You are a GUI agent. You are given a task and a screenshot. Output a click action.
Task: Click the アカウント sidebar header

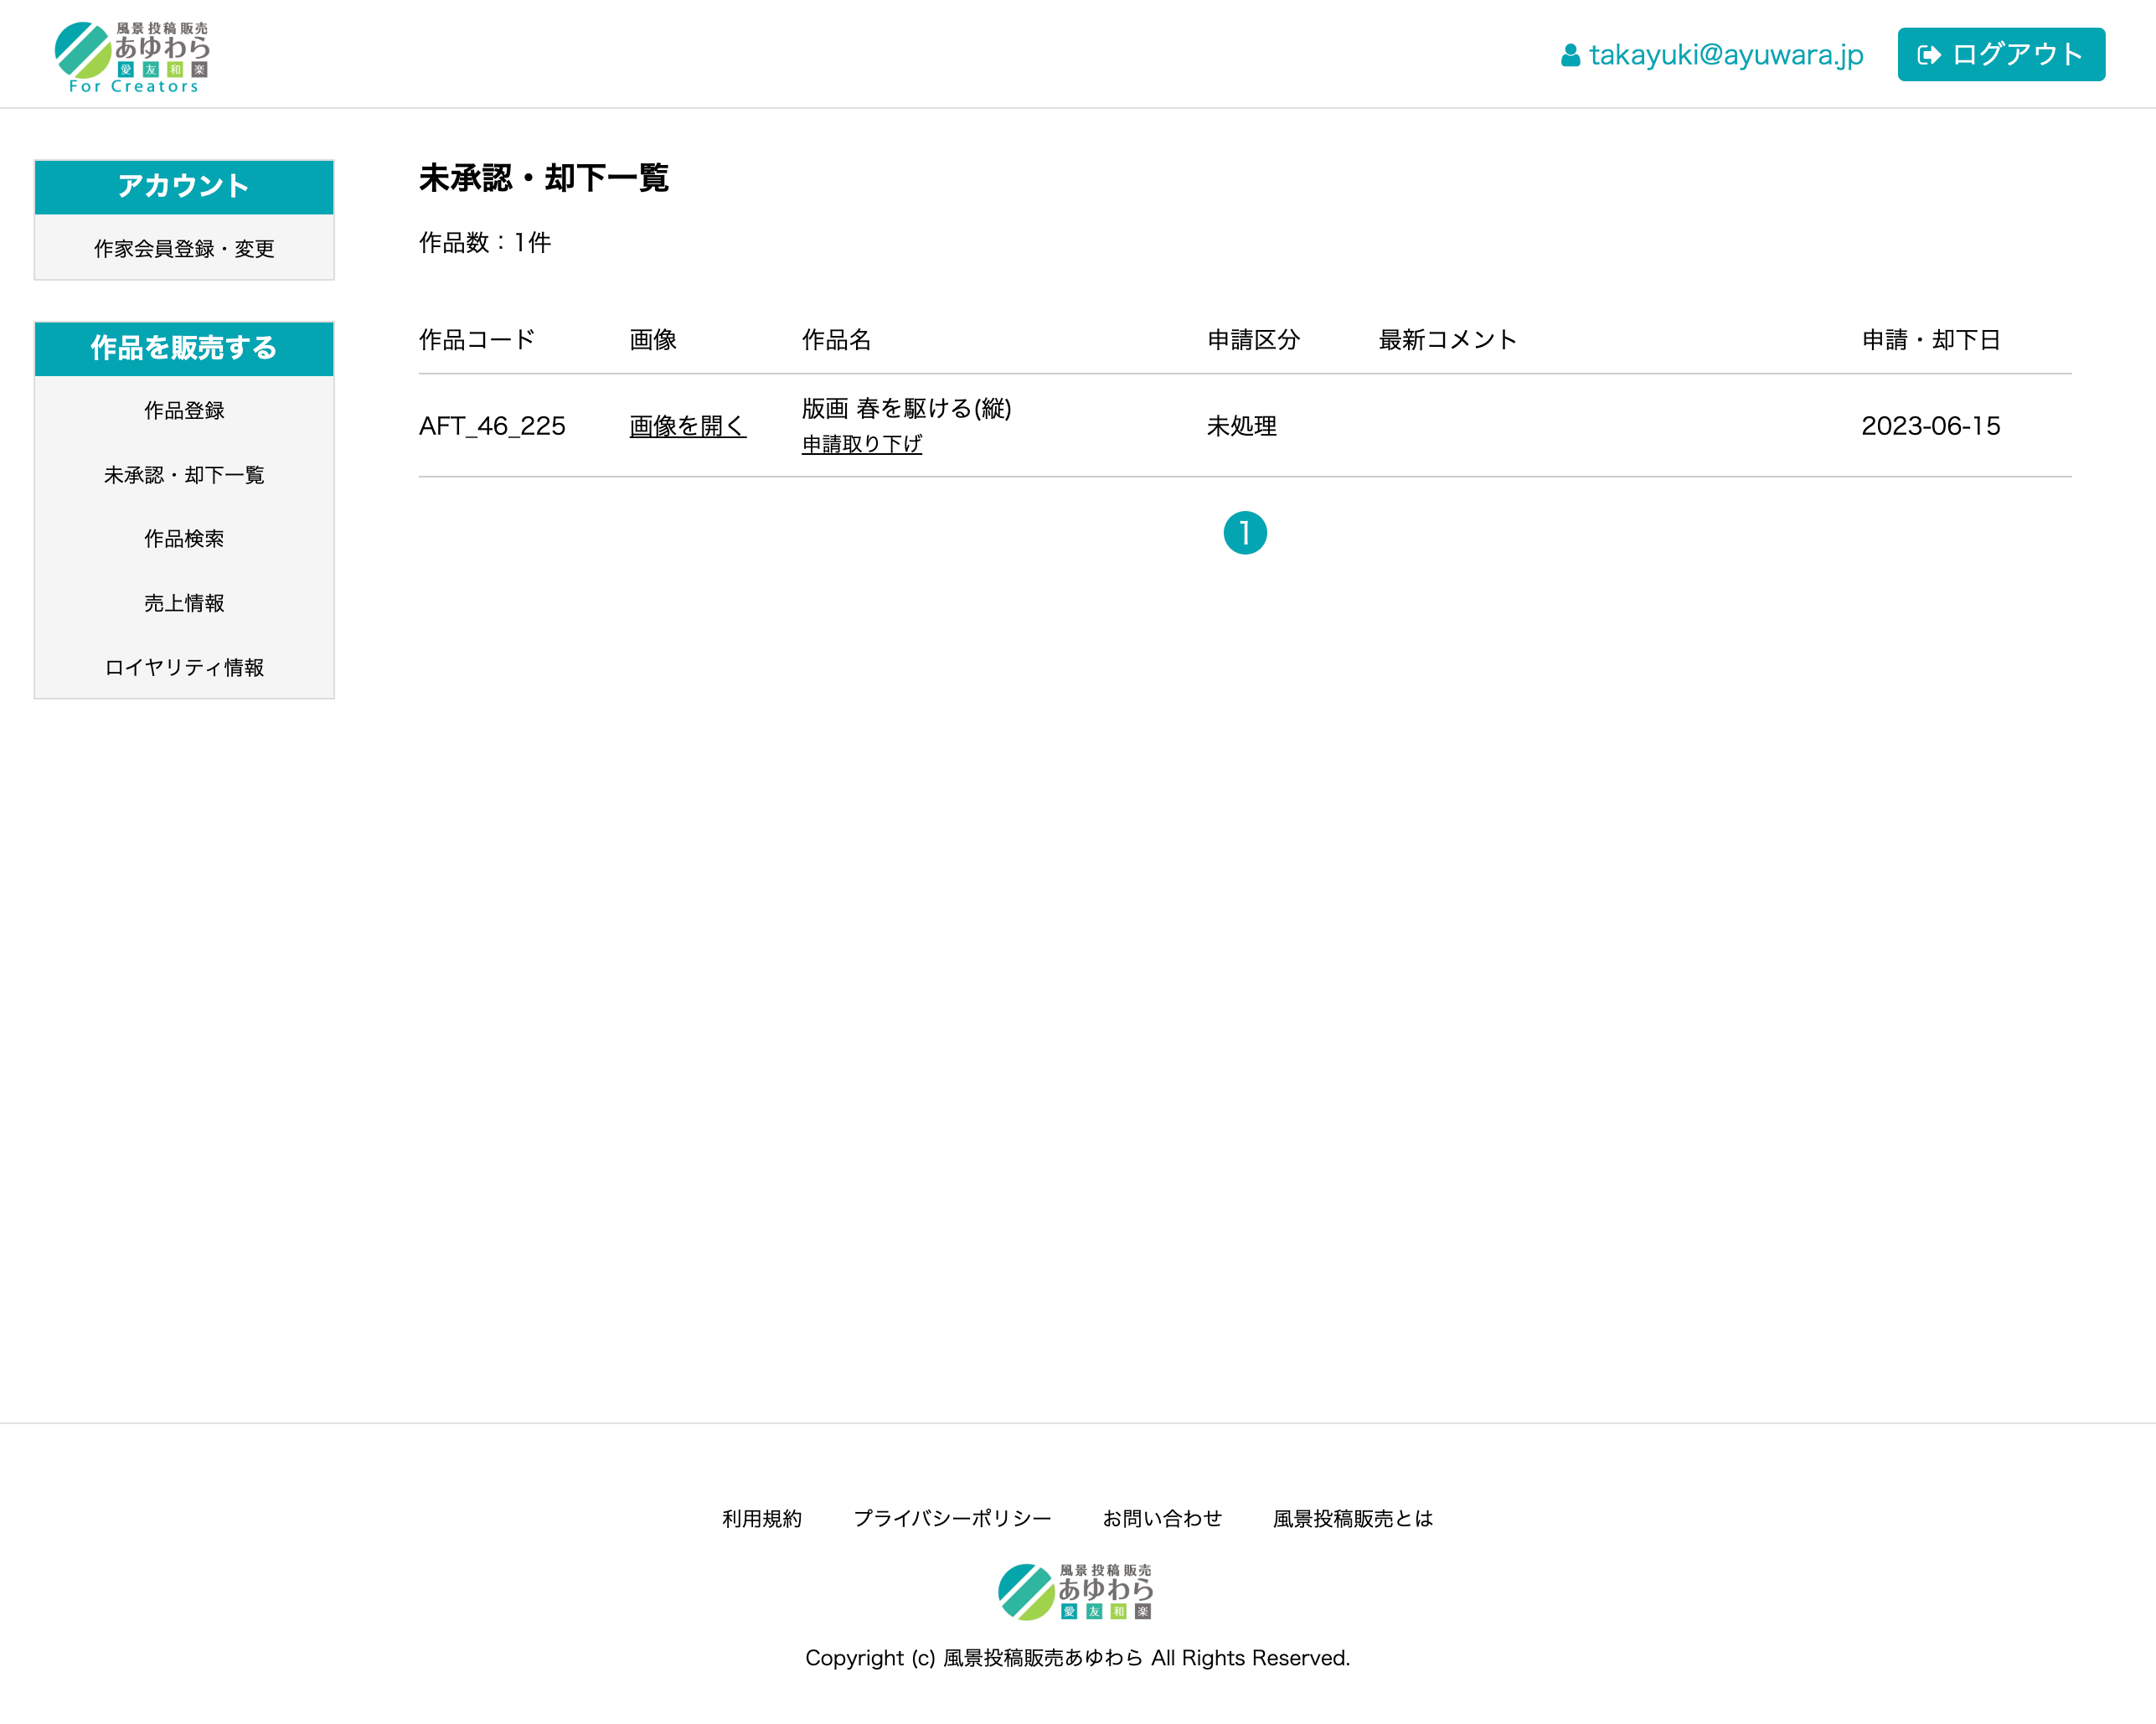pyautogui.click(x=184, y=187)
